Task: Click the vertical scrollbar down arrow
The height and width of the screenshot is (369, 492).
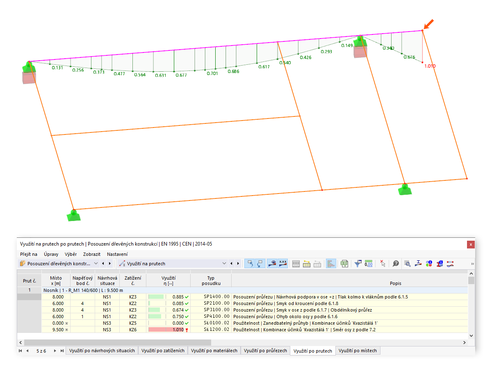Action: click(471, 335)
